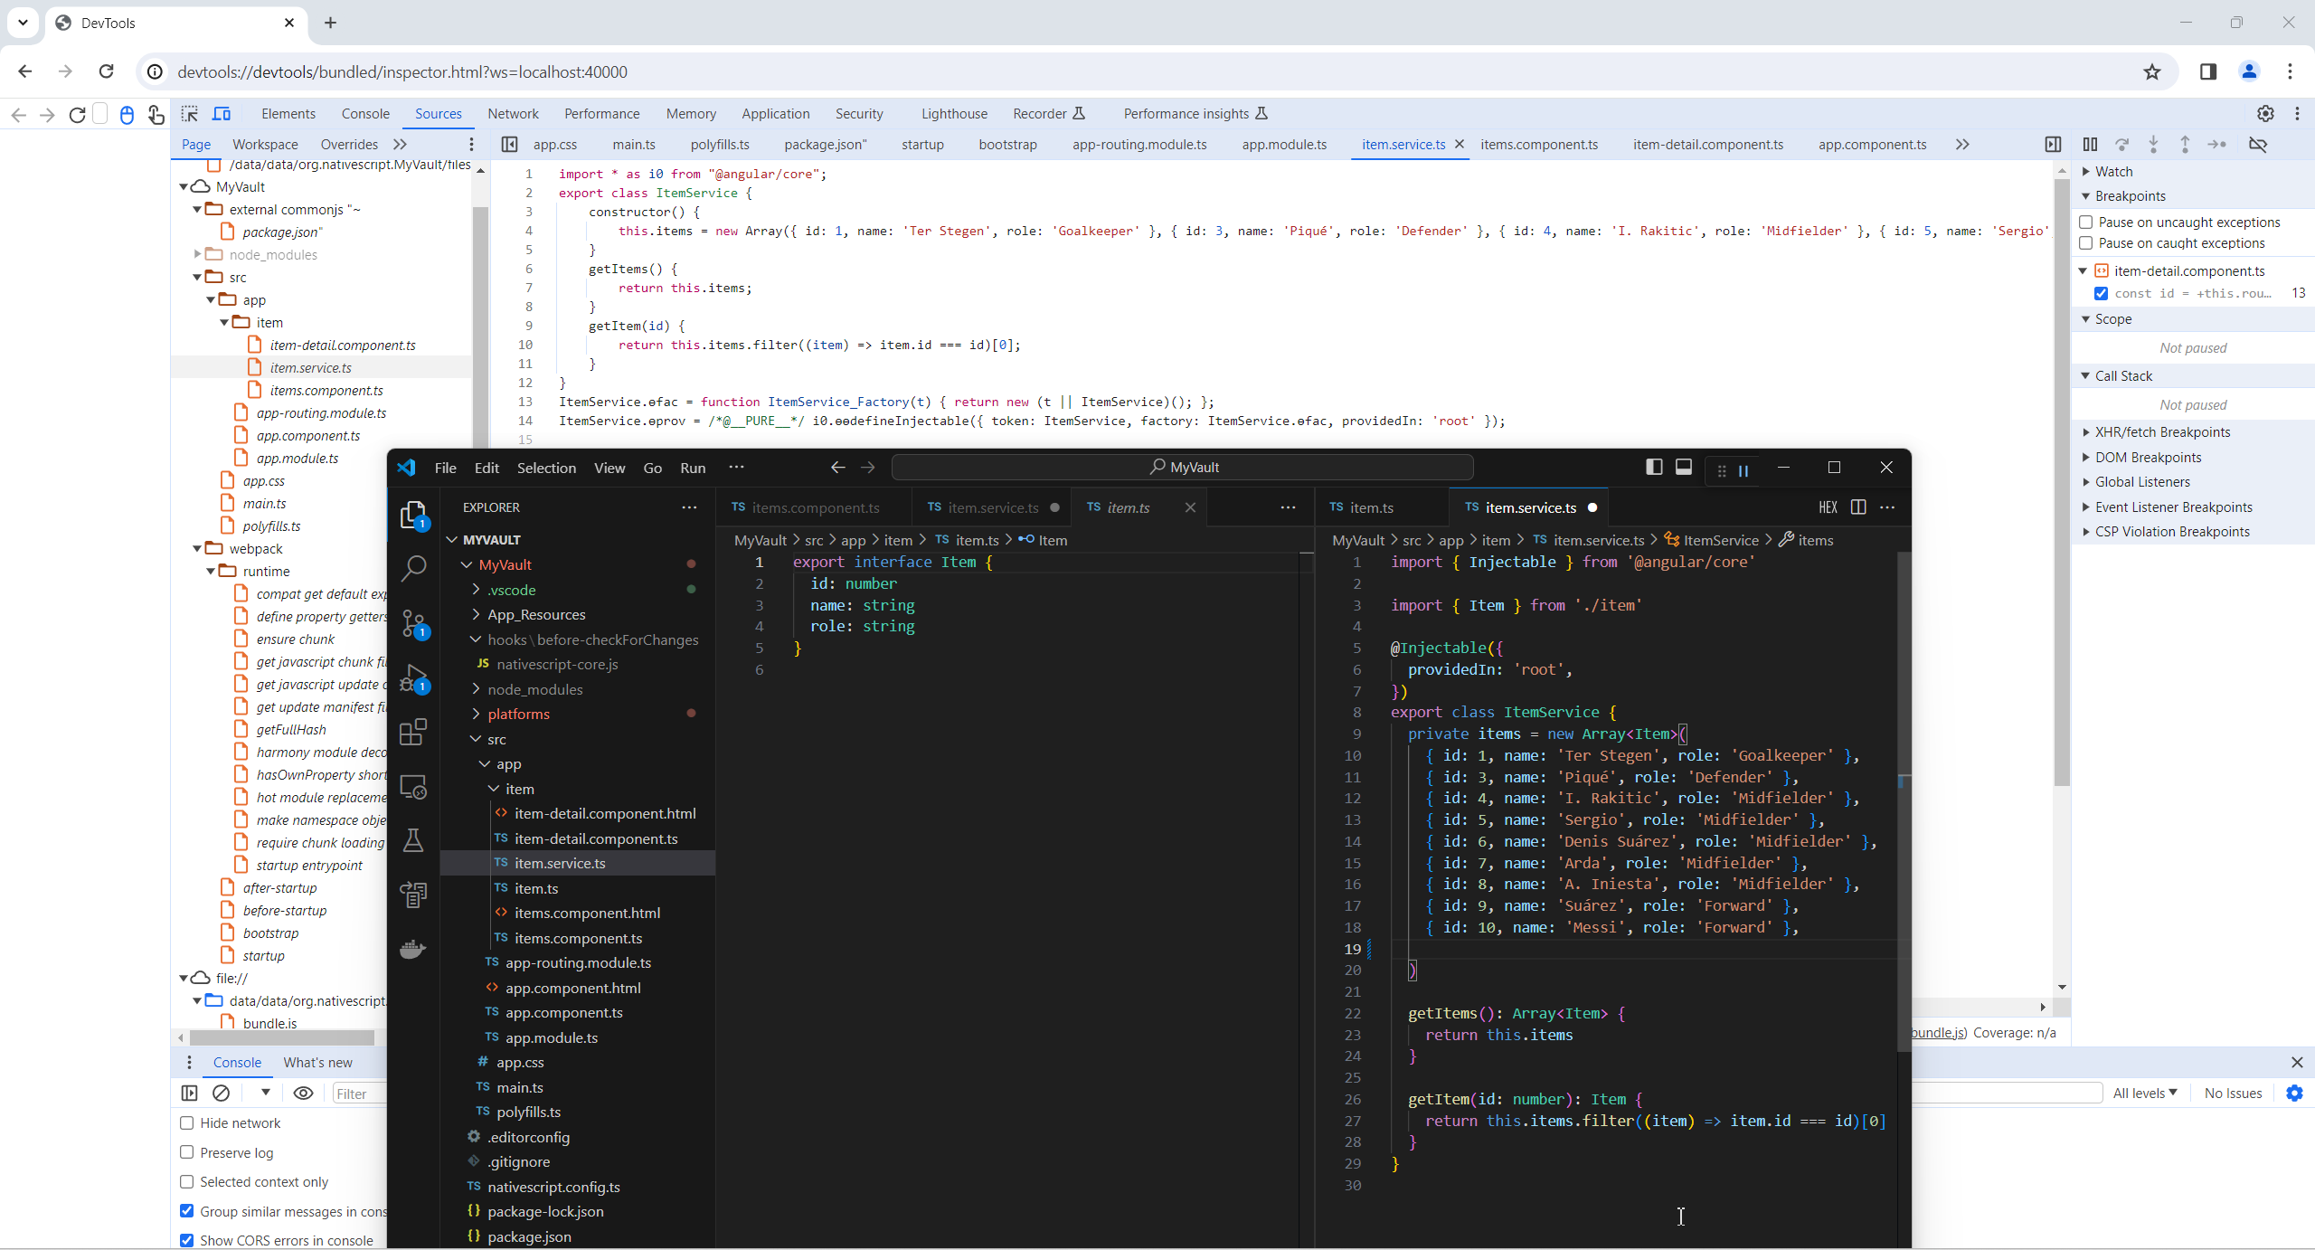Clear the console with the clear icon
This screenshot has height=1250, width=2315.
coord(221,1093)
